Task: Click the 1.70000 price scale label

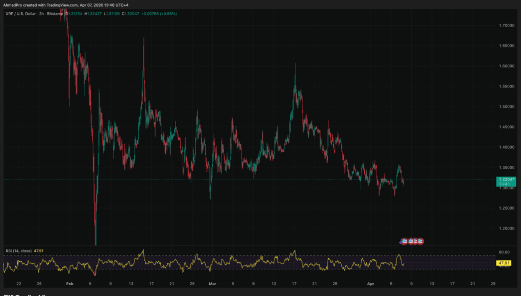Action: coord(506,26)
